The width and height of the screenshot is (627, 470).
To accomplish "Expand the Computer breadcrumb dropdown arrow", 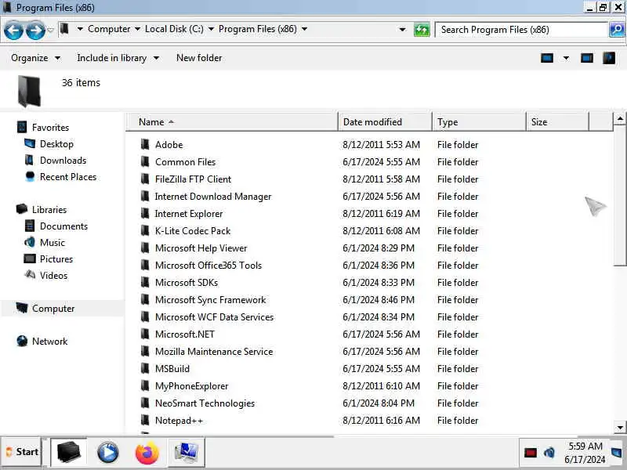I will coord(137,29).
